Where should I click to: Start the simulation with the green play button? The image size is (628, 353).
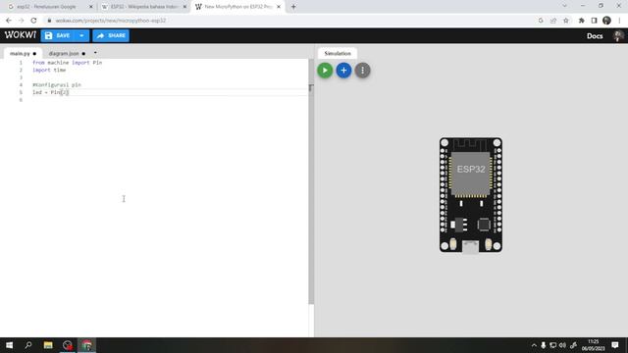point(325,71)
